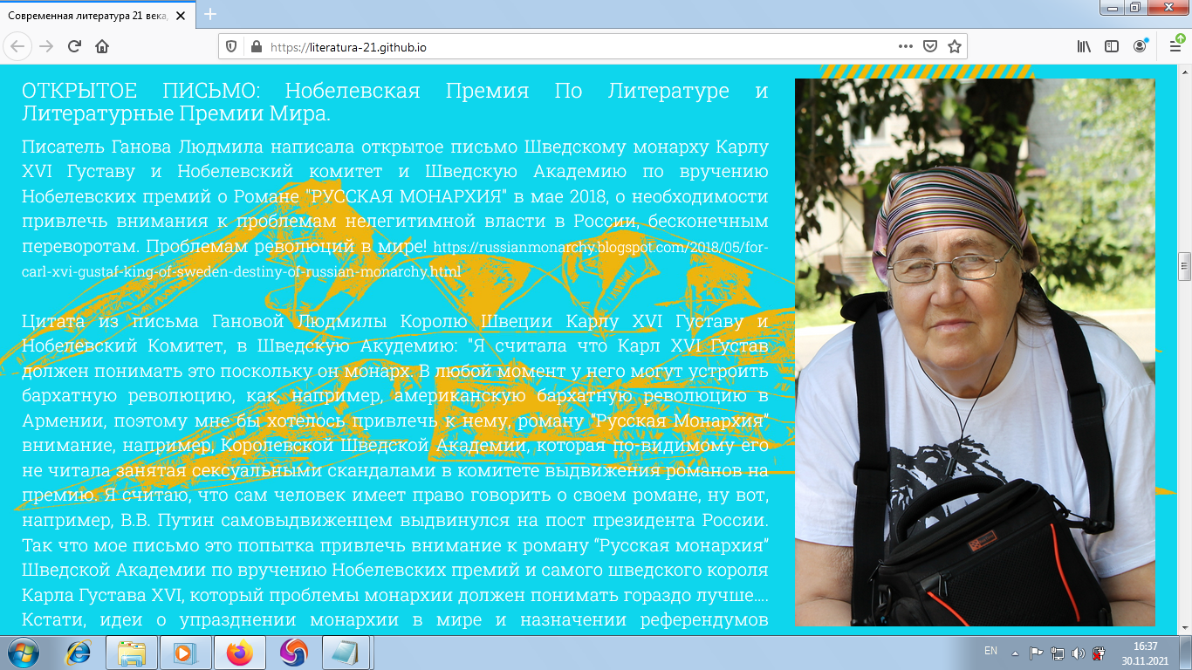Go to the Firefox home page

[102, 46]
